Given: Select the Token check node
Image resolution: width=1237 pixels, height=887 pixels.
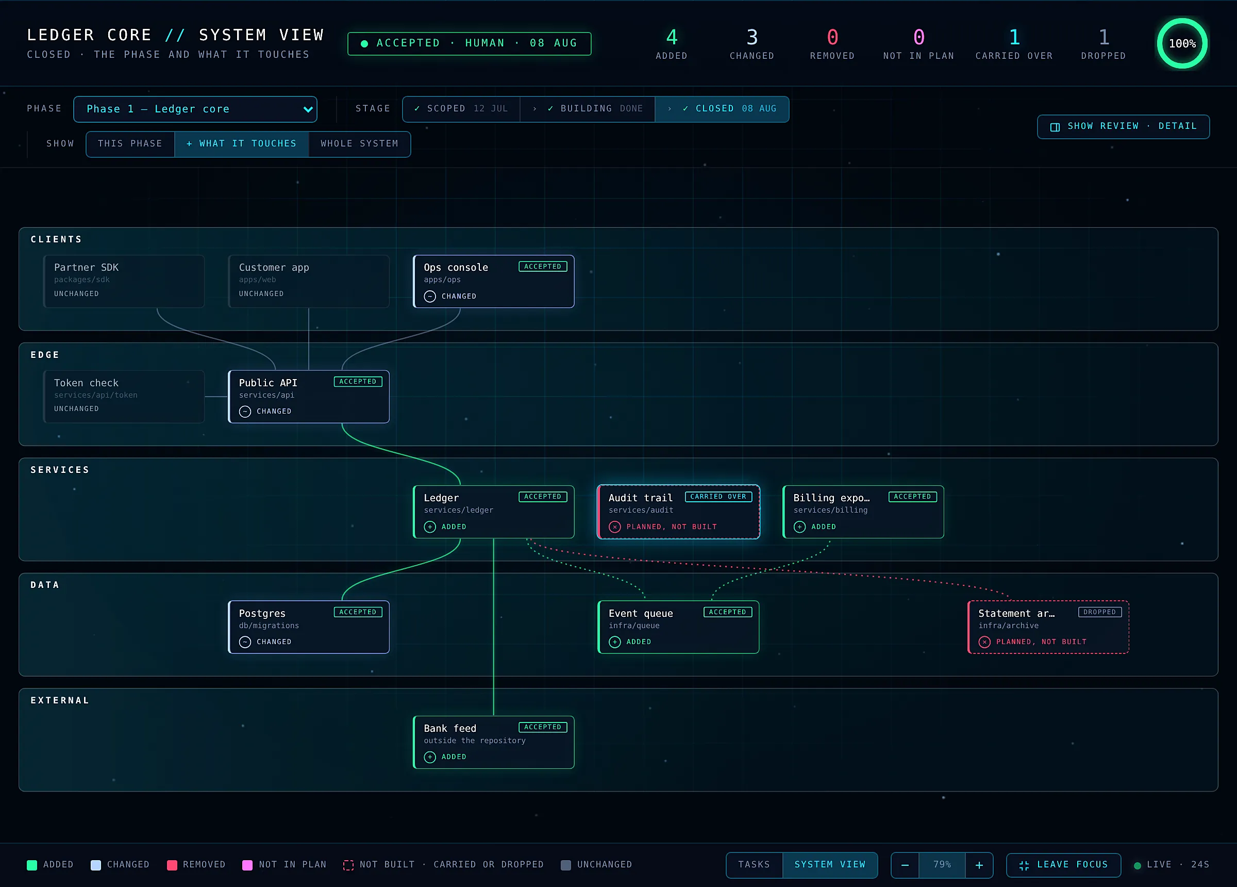Looking at the screenshot, I should (x=124, y=397).
